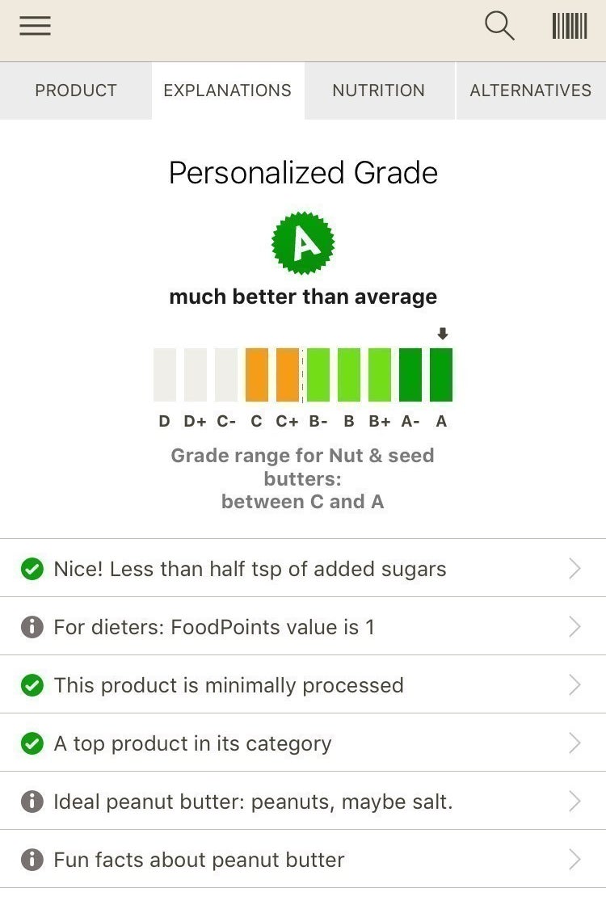
Task: Open the Alternatives tab
Action: [531, 90]
